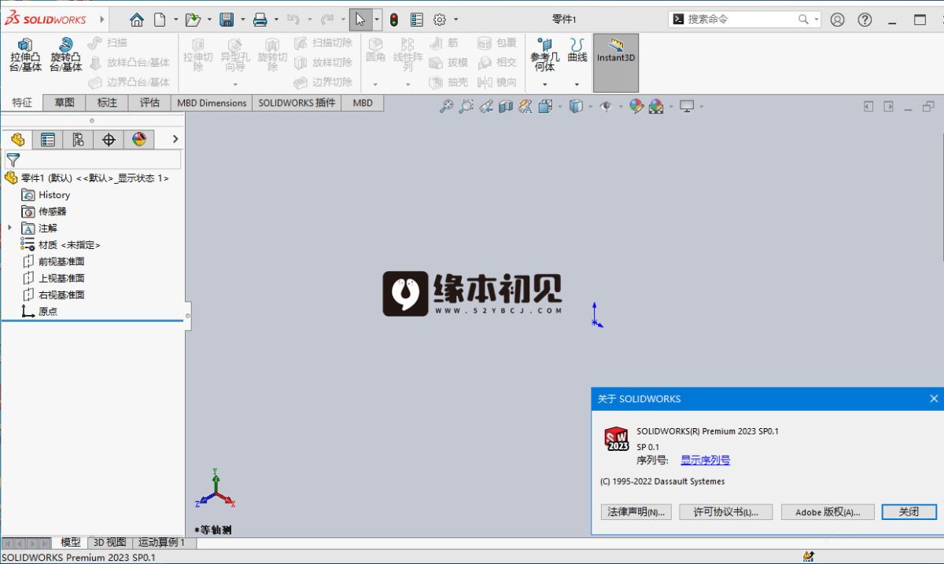This screenshot has width=944, height=564.
Task: Select 材质 <未指定> in the feature tree
Action: 69,245
